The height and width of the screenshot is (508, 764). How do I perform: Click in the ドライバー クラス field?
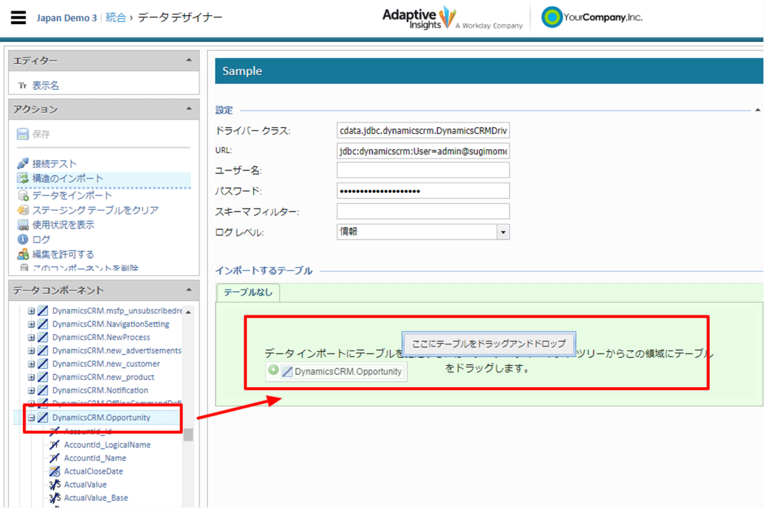pos(423,131)
